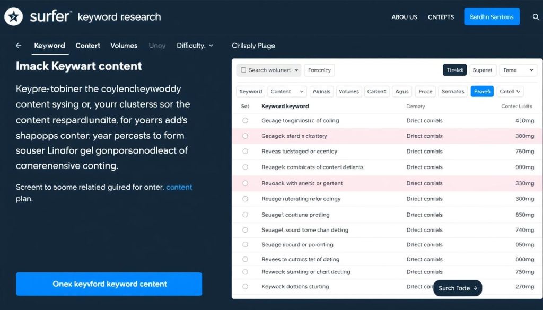Open the Difficulty dropdown
Screen dimensions: 543x310
point(195,46)
